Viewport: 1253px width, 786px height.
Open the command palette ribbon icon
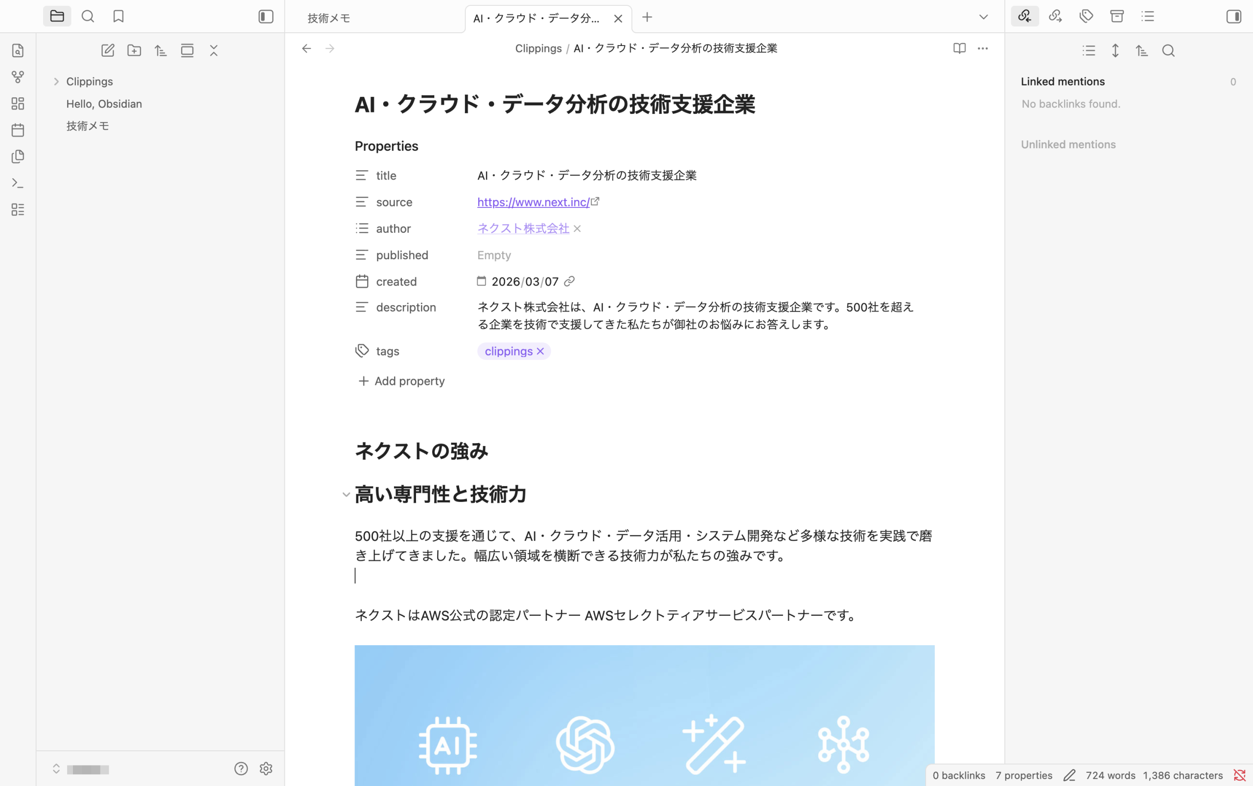(x=18, y=183)
